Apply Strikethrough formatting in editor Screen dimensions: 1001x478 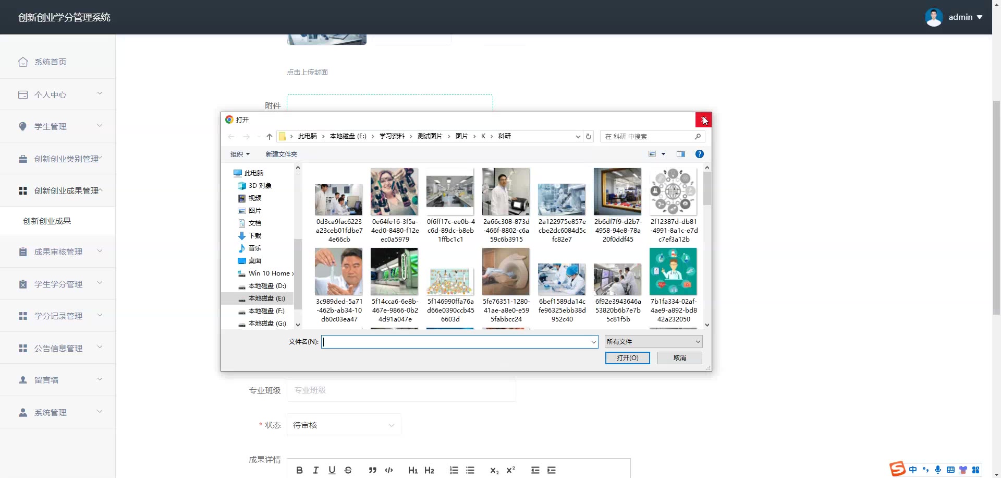[x=348, y=470]
